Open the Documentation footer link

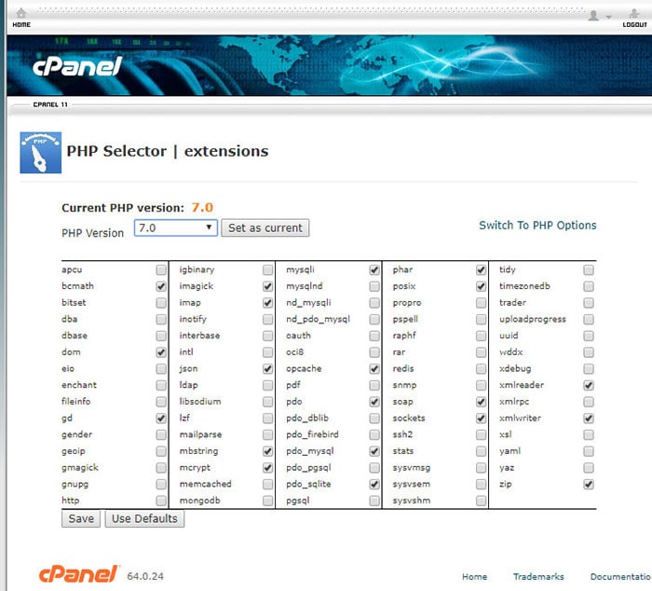coord(621,576)
